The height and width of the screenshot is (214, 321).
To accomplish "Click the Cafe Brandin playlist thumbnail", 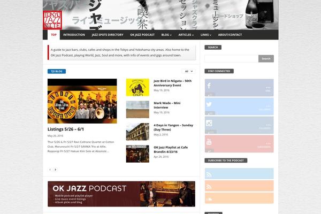I will (x=137, y=154).
